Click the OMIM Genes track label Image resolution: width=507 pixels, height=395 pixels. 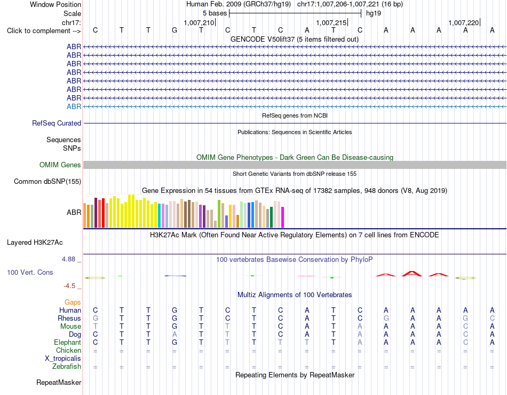click(60, 165)
